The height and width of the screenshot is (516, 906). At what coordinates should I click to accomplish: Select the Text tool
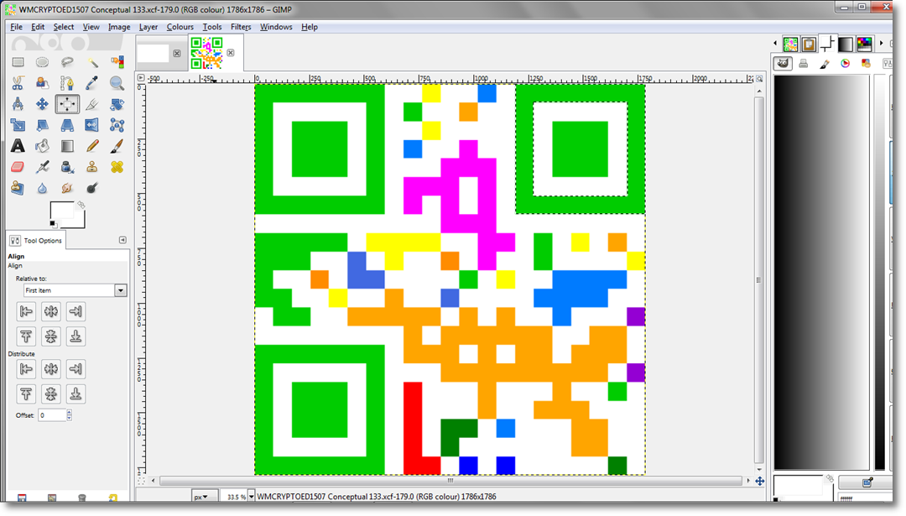click(x=18, y=146)
